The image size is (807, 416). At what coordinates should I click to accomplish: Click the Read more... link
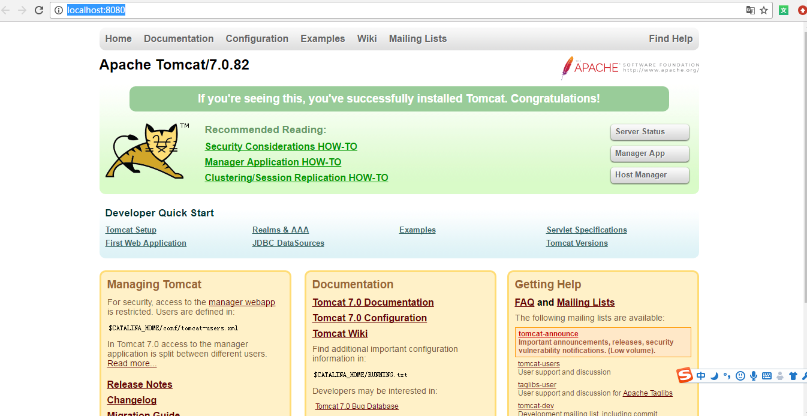click(x=132, y=363)
